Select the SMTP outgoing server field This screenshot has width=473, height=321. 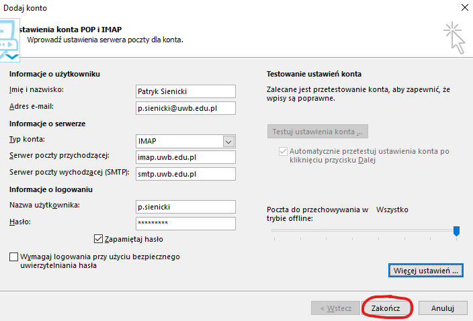[x=185, y=174]
